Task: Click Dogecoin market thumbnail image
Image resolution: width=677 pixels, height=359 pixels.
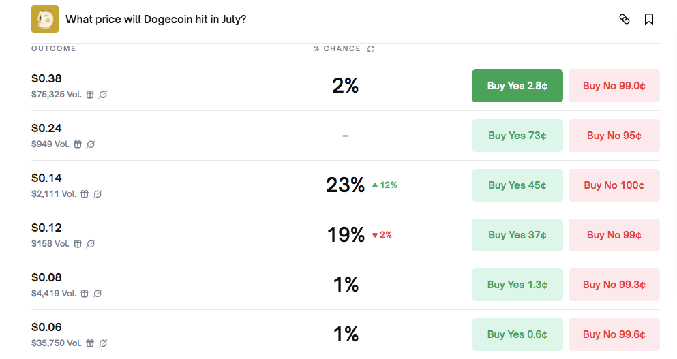Action: tap(45, 19)
